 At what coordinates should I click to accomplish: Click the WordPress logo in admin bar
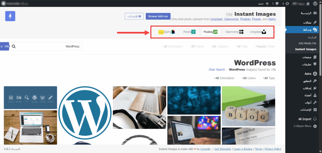(315, 3)
